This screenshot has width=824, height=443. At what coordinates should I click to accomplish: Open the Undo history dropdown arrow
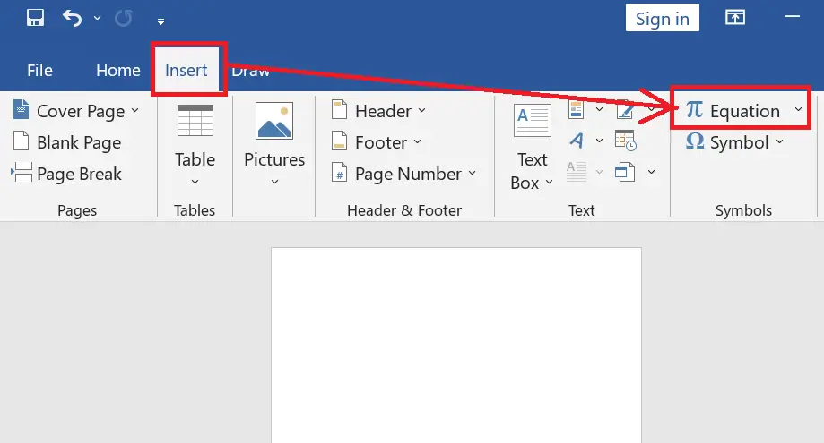(97, 19)
